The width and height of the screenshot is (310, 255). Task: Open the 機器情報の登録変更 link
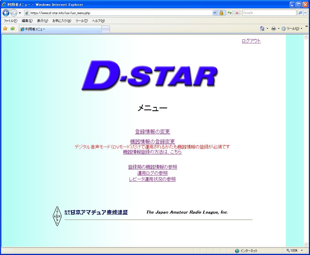152,142
